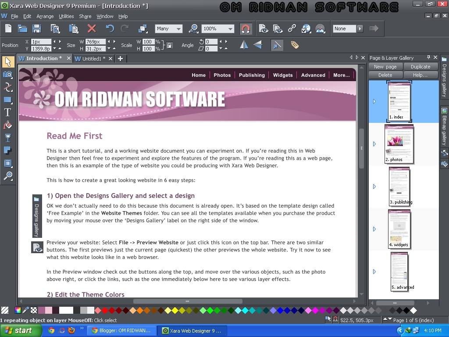
Task: Open the File menu
Action: [x=14, y=16]
